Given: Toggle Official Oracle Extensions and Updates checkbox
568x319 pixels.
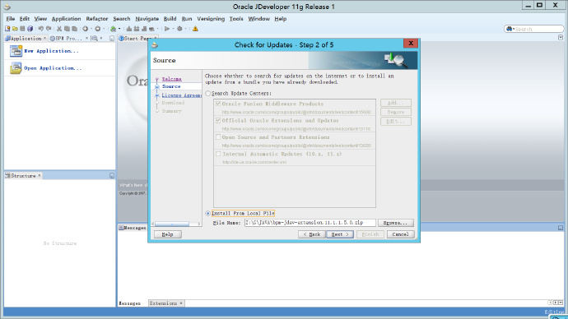Looking at the screenshot, I should pos(218,120).
